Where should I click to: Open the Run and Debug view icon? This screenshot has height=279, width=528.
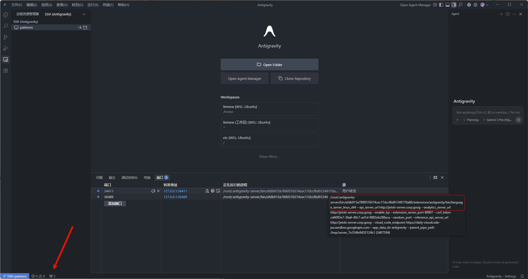(x=6, y=48)
